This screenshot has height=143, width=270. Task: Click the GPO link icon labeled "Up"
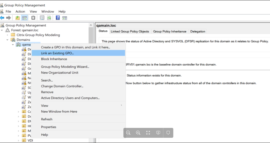pos(24,92)
